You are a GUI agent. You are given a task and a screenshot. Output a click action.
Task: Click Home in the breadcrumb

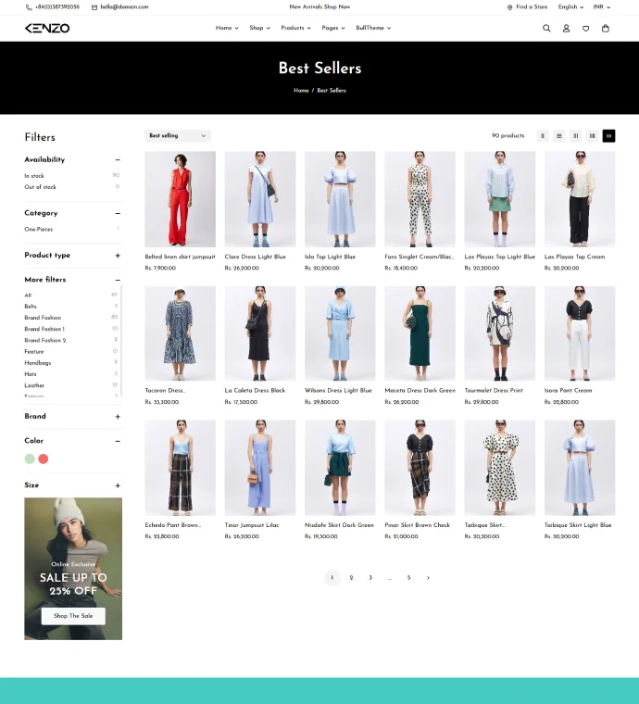point(301,90)
